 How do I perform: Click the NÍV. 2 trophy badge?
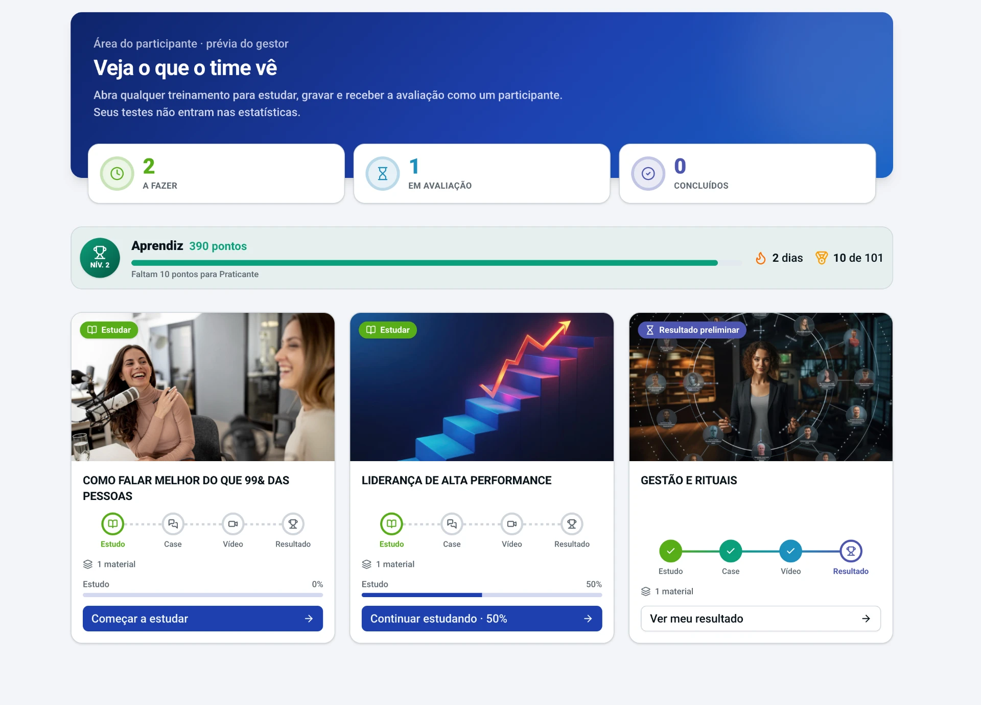point(100,258)
